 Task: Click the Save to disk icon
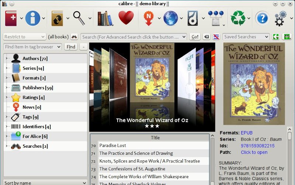(192, 18)
